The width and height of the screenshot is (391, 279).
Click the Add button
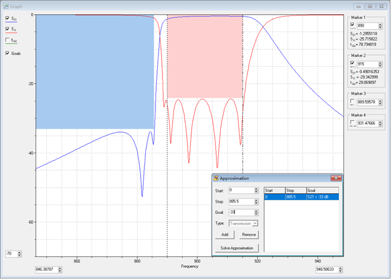225,235
